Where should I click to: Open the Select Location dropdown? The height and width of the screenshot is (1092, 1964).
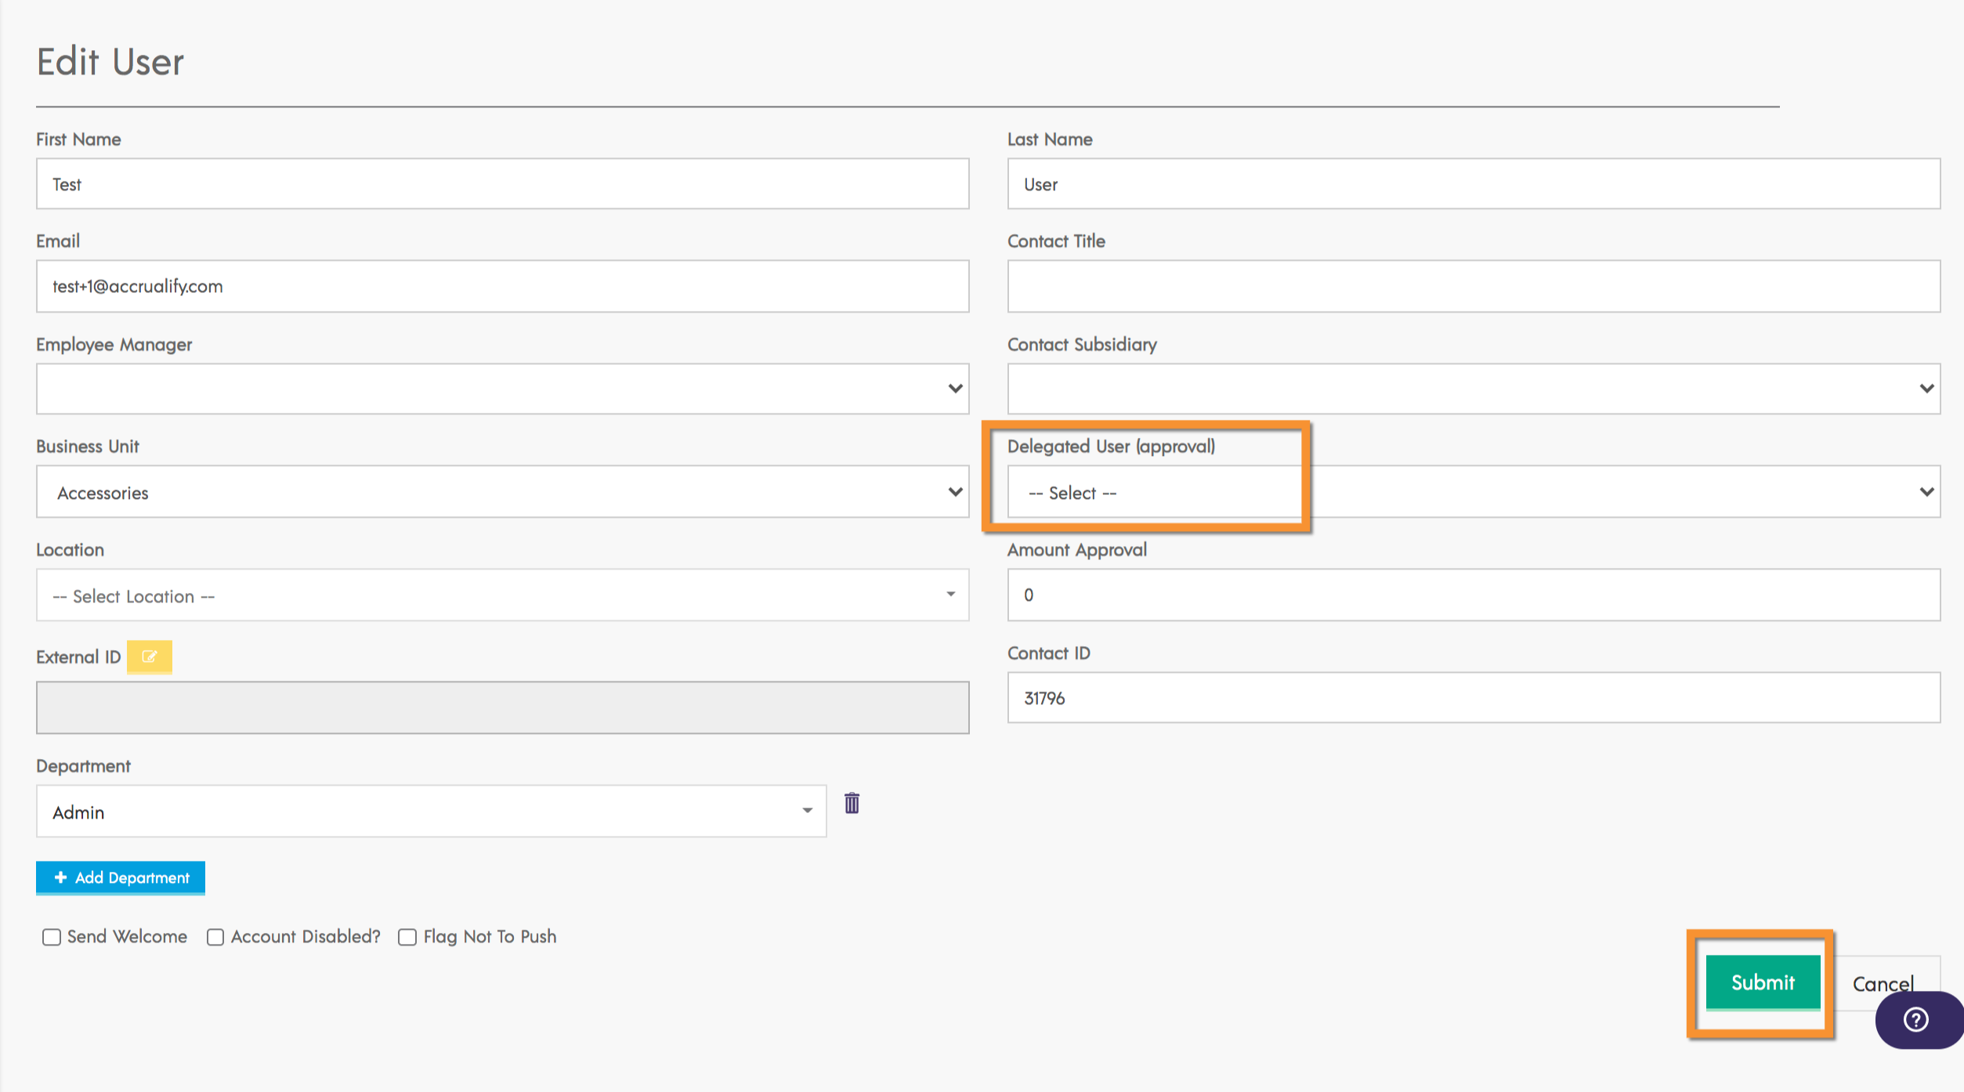coord(502,595)
